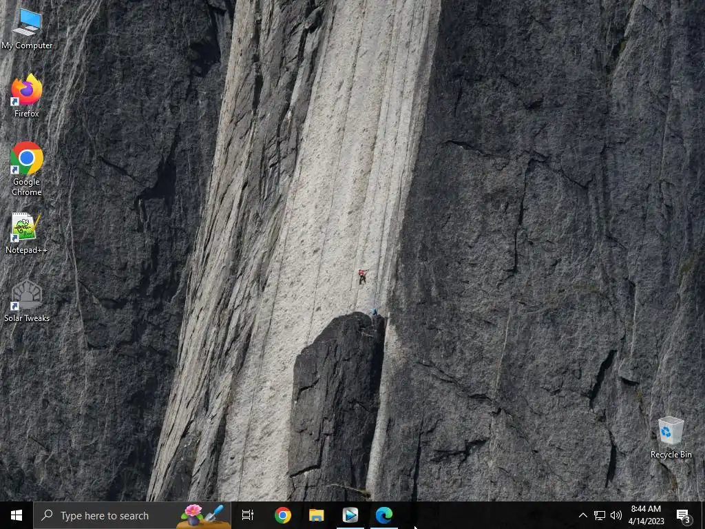This screenshot has height=529, width=705.
Task: Select the My Computer desktop icon
Action: point(27,29)
